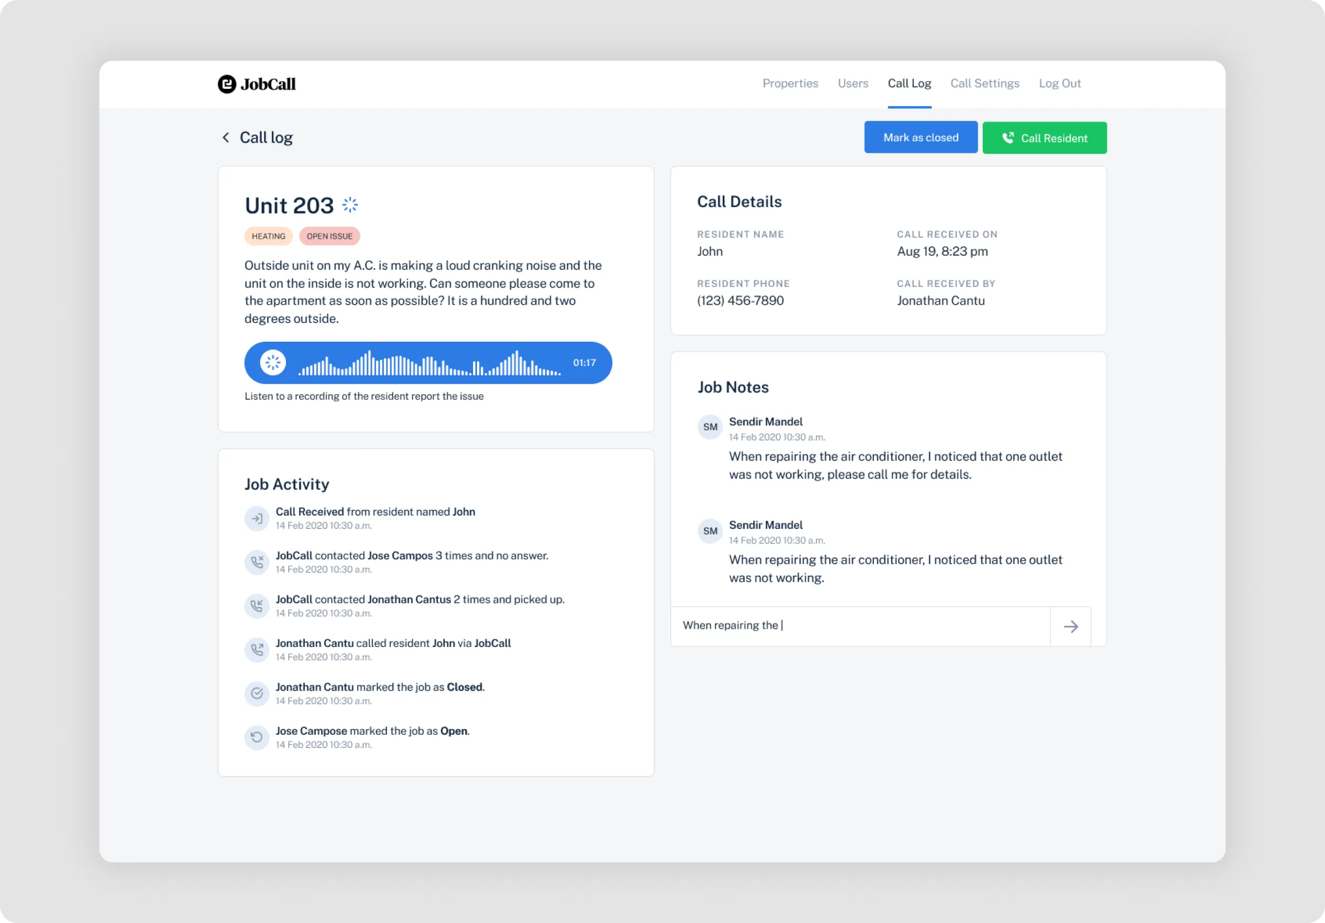Viewport: 1325px width, 923px height.
Task: Click the picked-up call icon beside Jonathan Cantus entry
Action: pos(257,606)
